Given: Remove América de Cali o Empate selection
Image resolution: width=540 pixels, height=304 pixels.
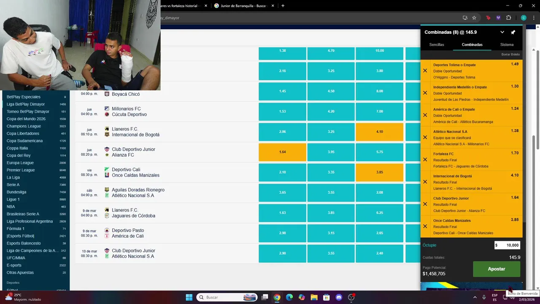Looking at the screenshot, I should click(x=425, y=115).
